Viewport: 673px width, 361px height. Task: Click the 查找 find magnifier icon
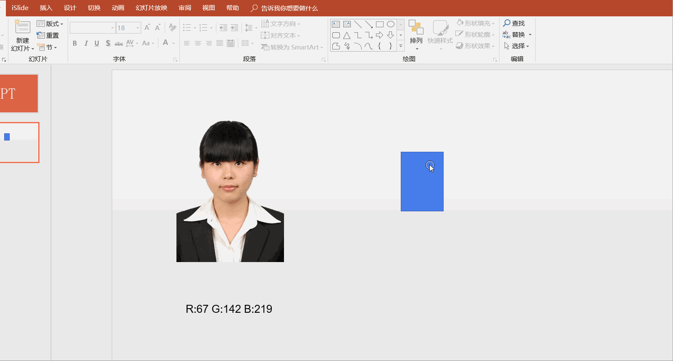pos(507,23)
